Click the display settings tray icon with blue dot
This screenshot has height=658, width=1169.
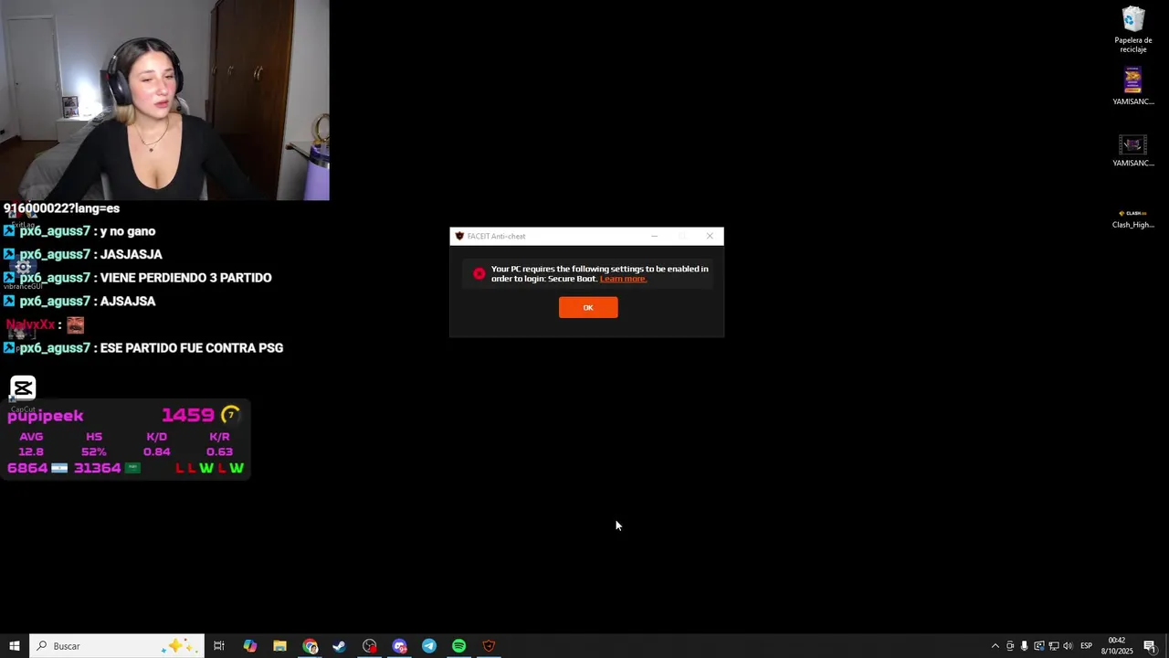(x=1038, y=646)
